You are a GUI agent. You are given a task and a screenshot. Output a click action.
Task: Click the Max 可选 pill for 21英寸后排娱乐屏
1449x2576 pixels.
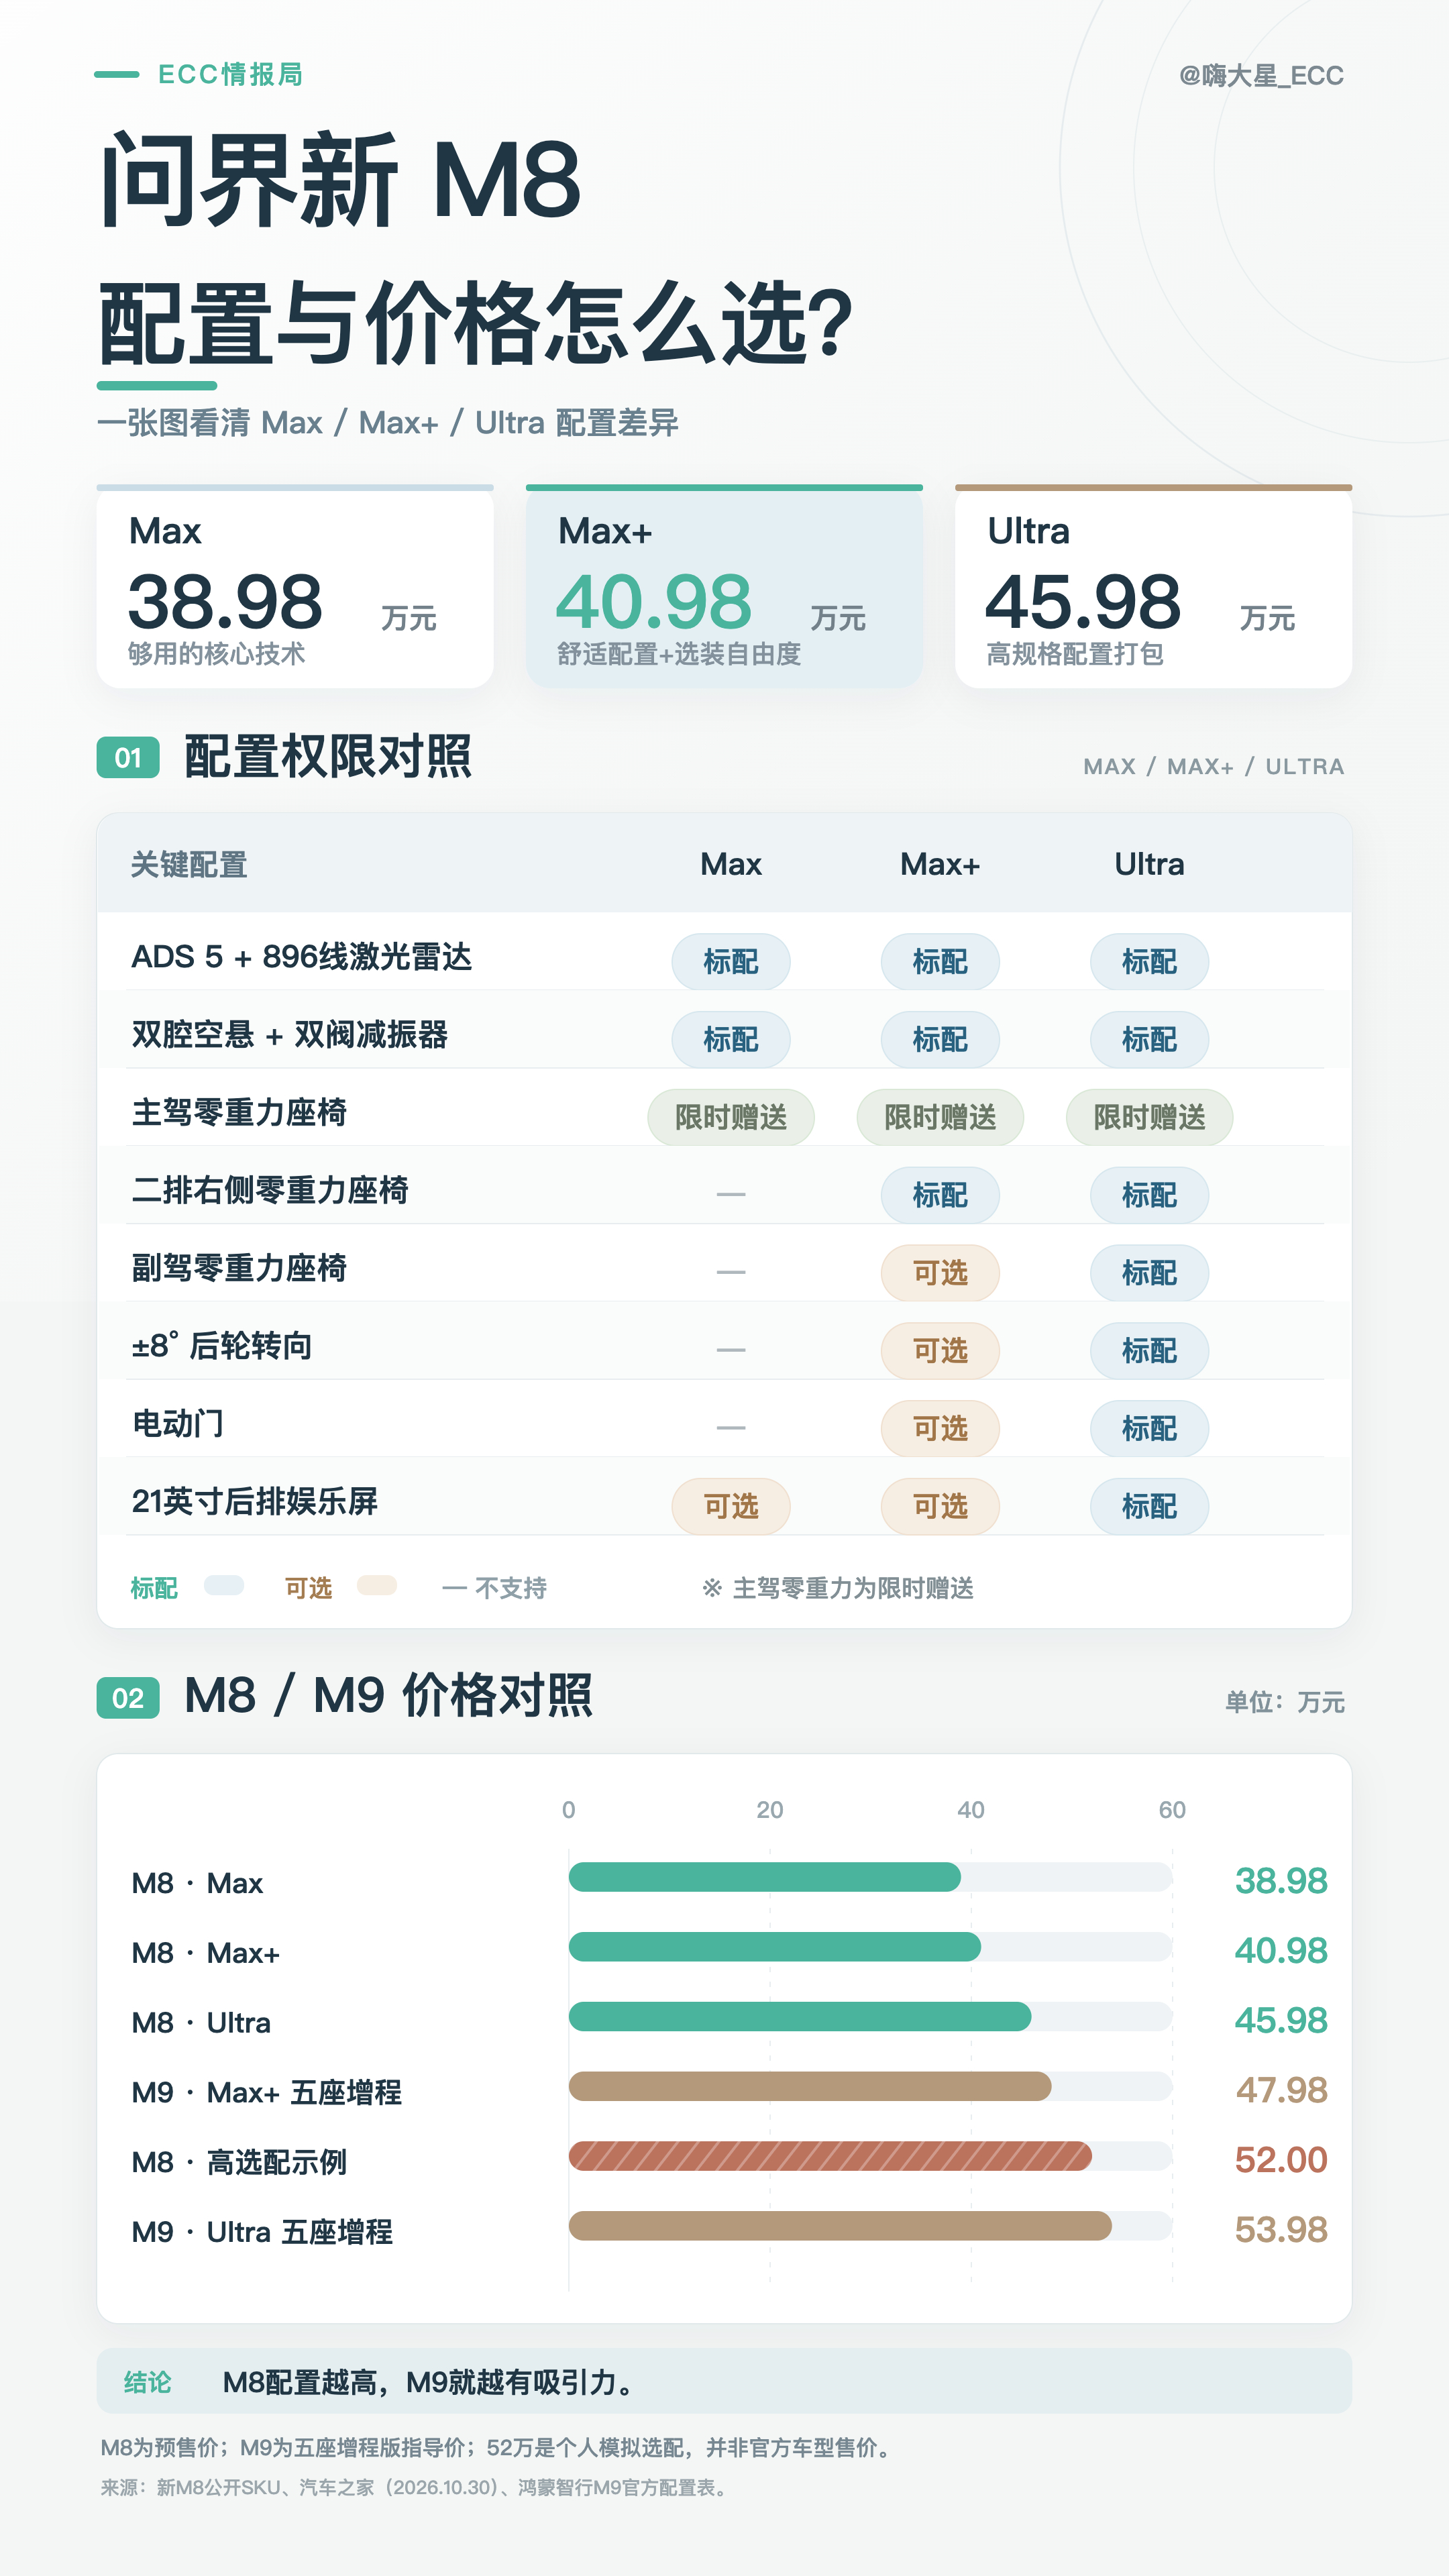coord(731,1506)
